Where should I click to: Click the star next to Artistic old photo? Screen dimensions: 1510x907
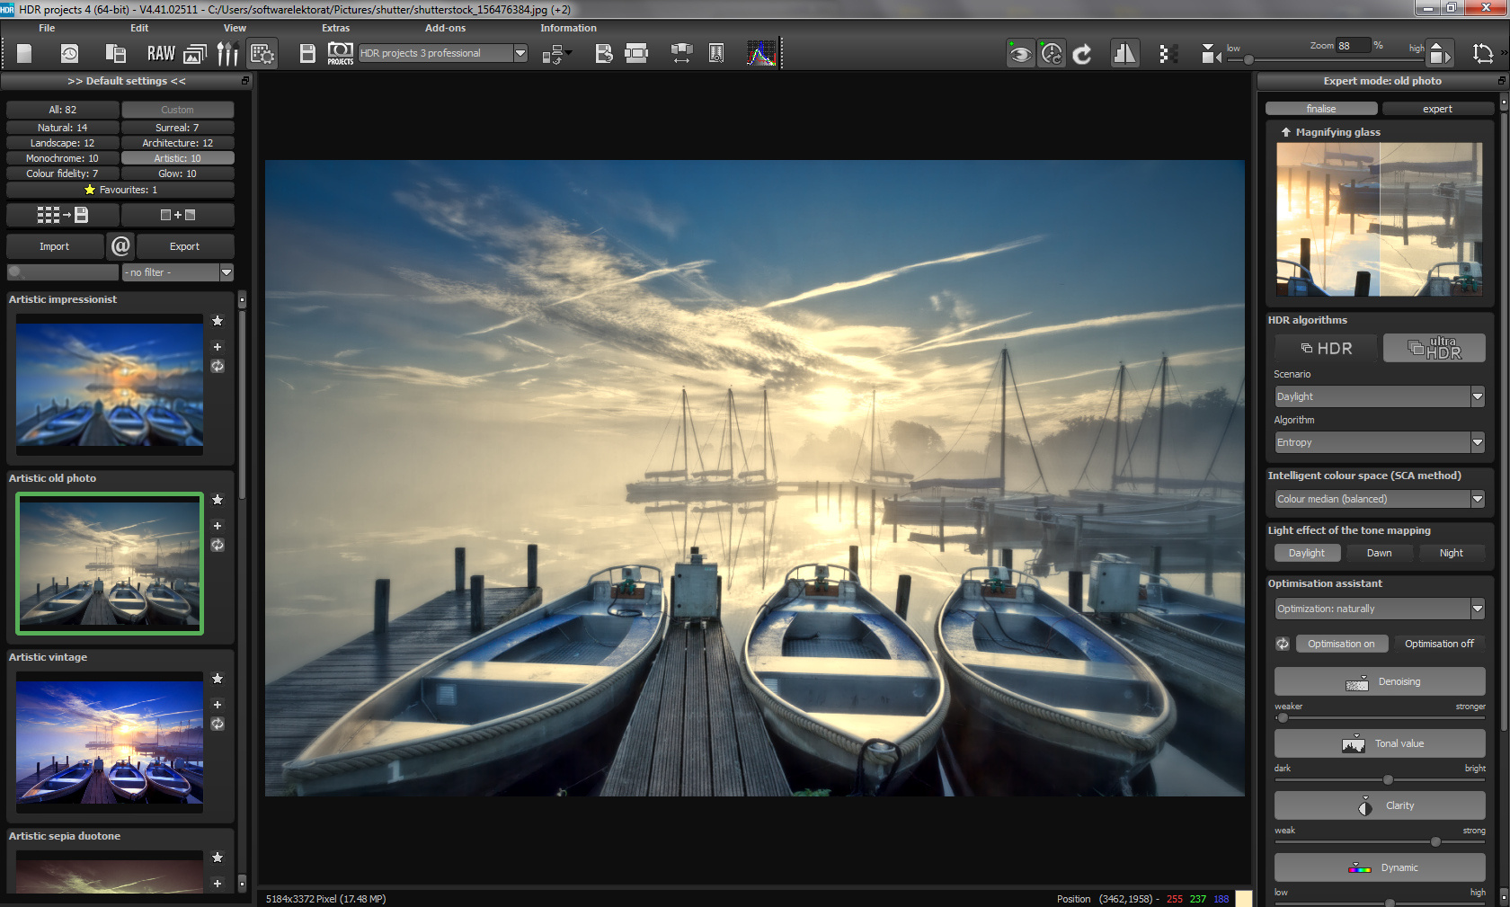[x=218, y=500]
